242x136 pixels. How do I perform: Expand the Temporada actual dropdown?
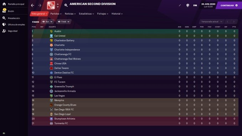pos(212,22)
